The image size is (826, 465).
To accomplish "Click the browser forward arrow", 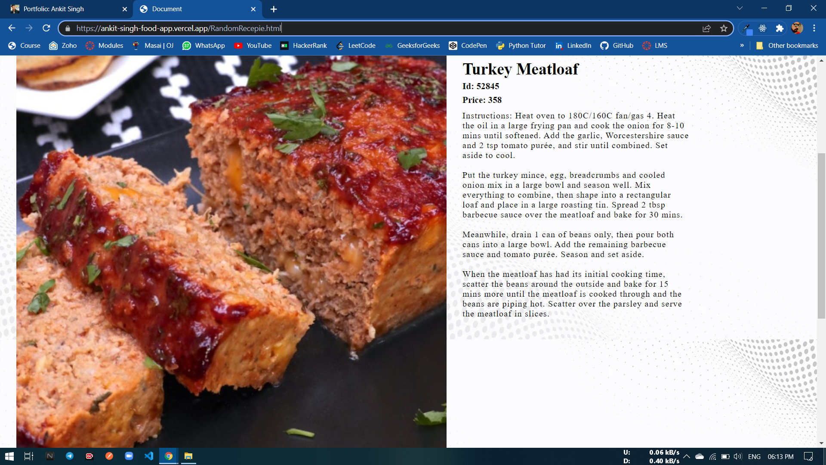I will 29,28.
